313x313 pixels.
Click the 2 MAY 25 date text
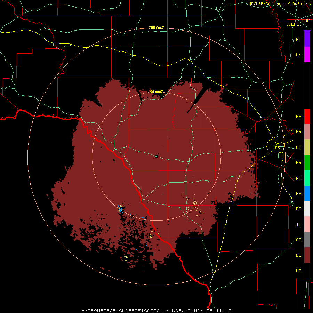coord(201,311)
